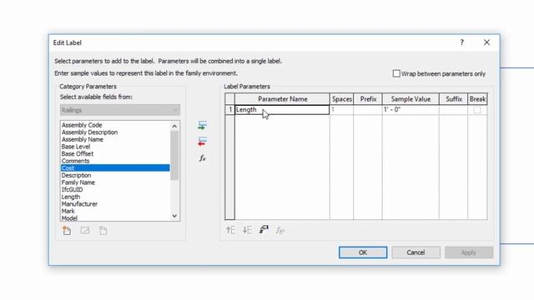Select Assembly Code in the parameter list
The height and width of the screenshot is (300, 534).
pyautogui.click(x=82, y=125)
